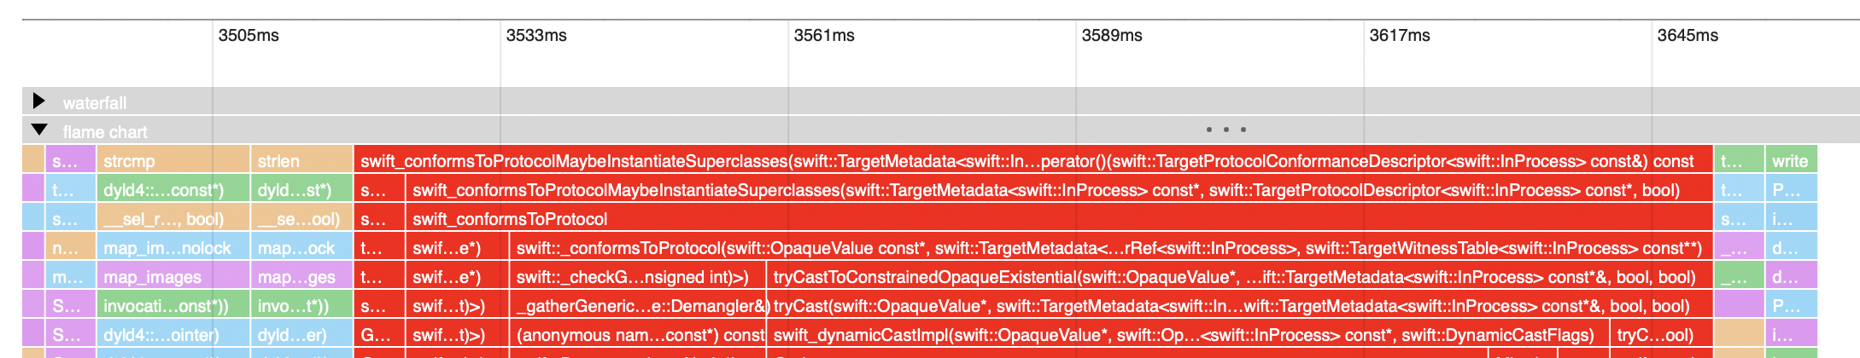Click the swift_dynamicCastImpl frame
Image resolution: width=1860 pixels, height=358 pixels.
[x=1187, y=335]
